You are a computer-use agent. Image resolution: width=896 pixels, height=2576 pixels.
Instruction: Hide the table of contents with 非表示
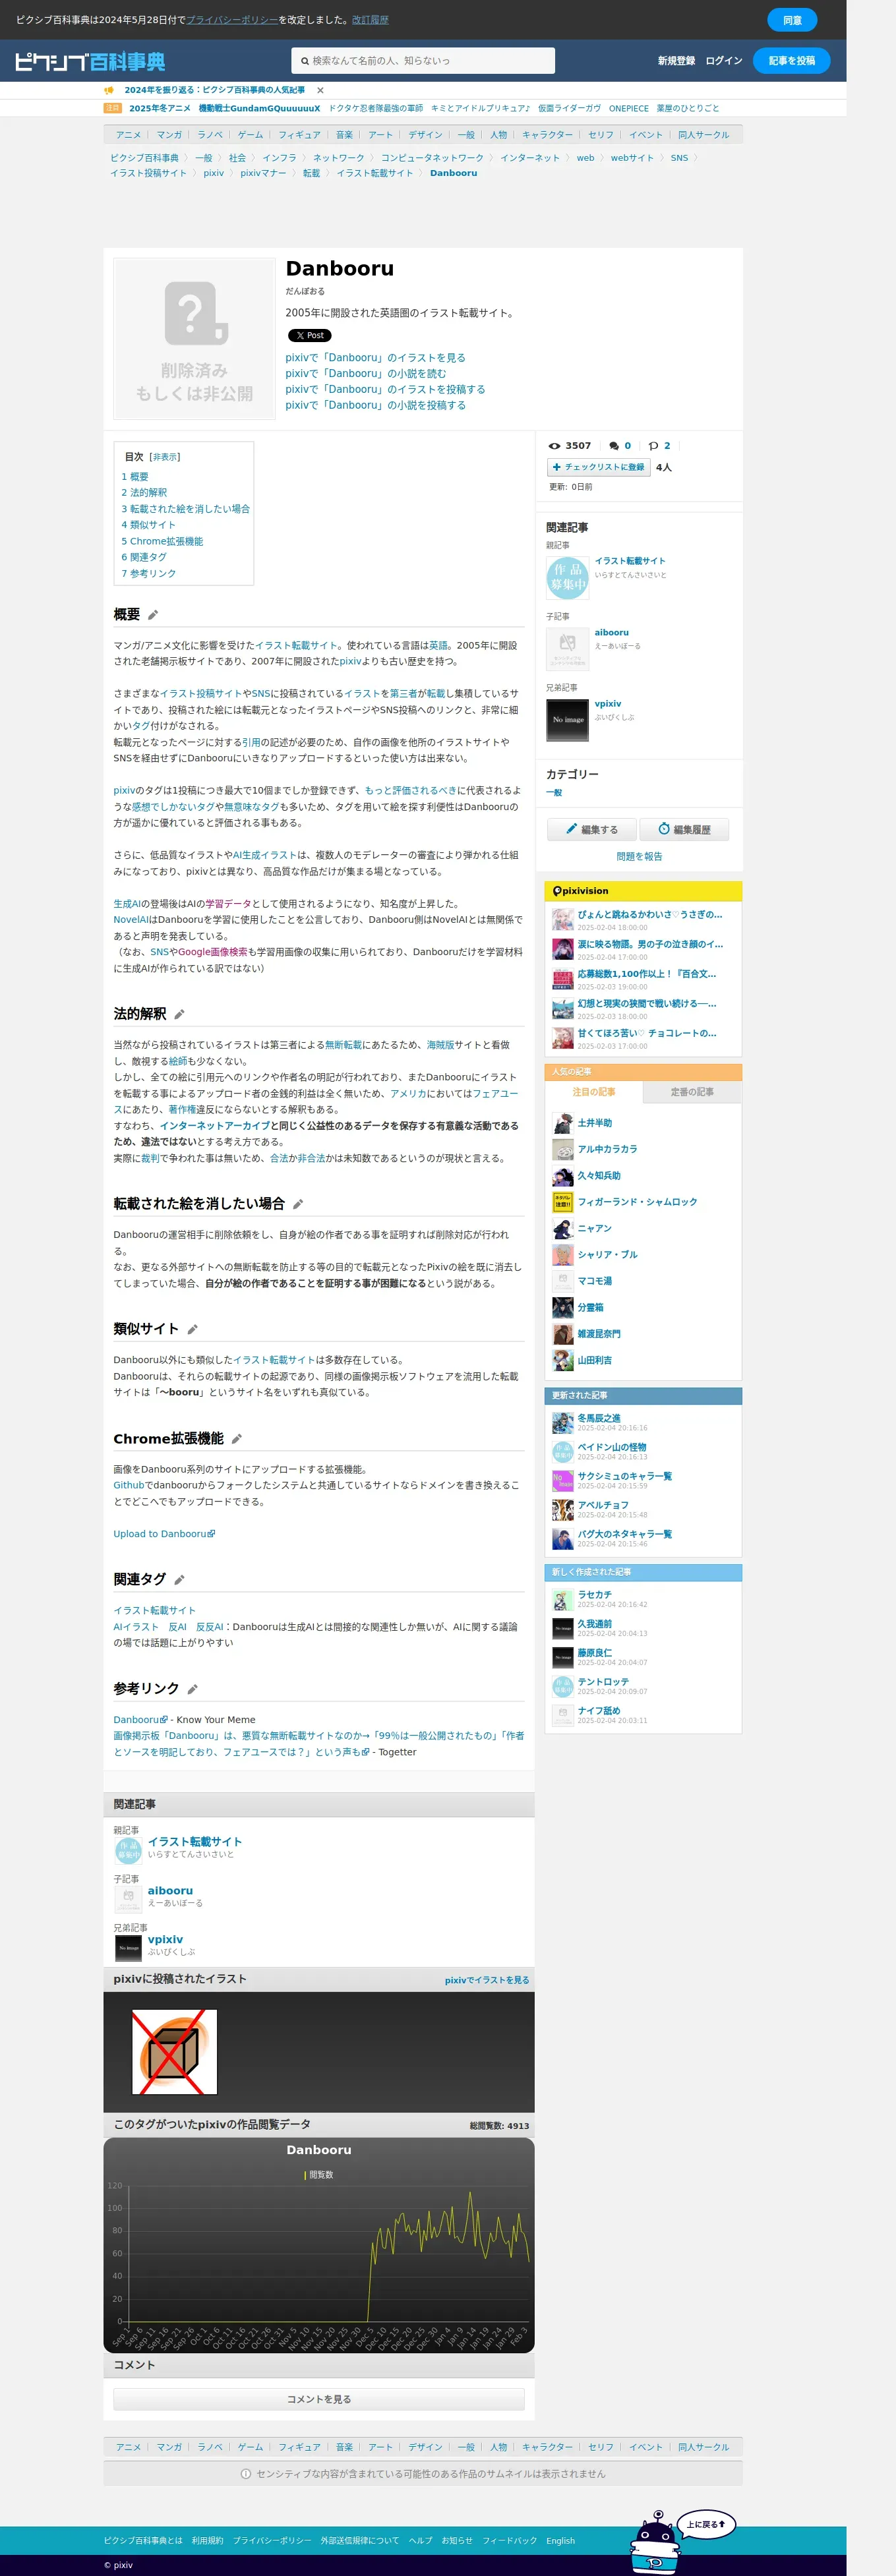pyautogui.click(x=165, y=457)
